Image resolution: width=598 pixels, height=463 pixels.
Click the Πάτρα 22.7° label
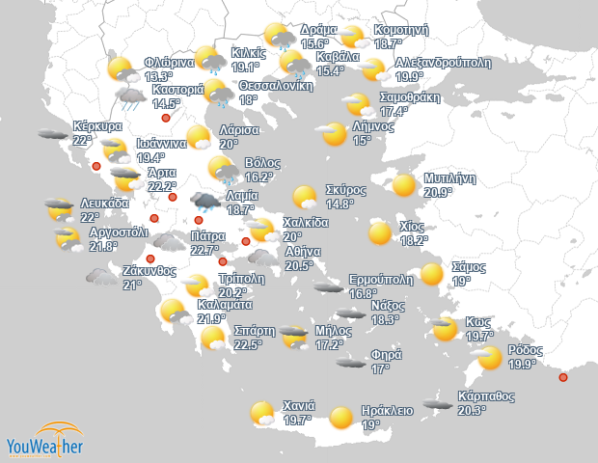pyautogui.click(x=207, y=243)
